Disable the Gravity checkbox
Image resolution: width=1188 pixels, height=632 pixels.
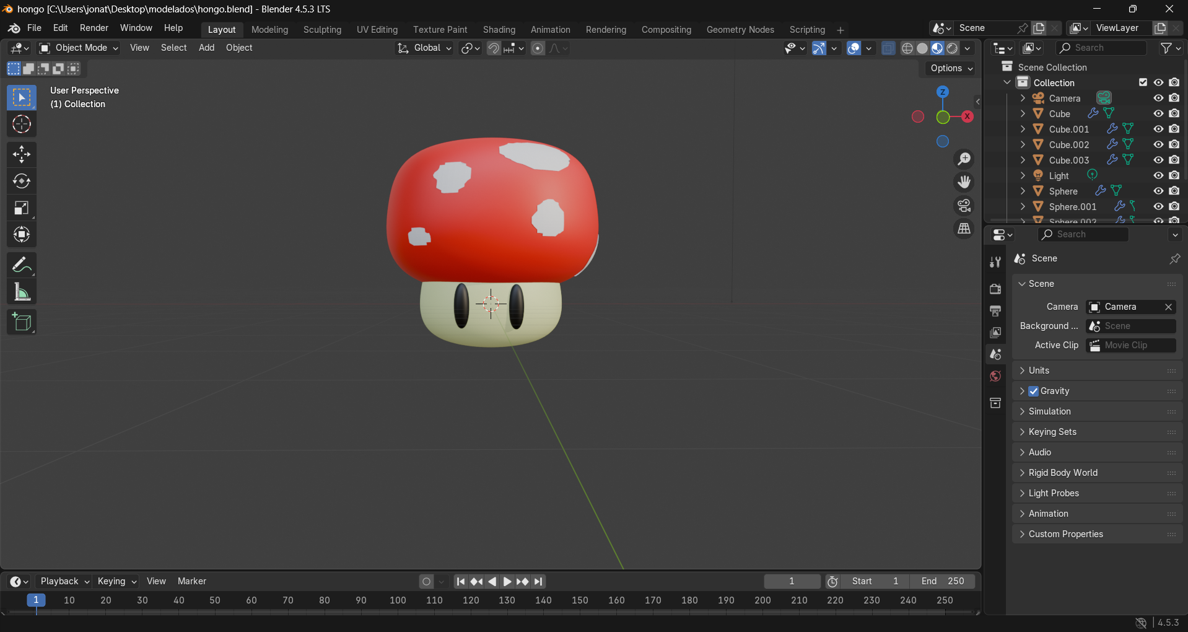click(1033, 391)
